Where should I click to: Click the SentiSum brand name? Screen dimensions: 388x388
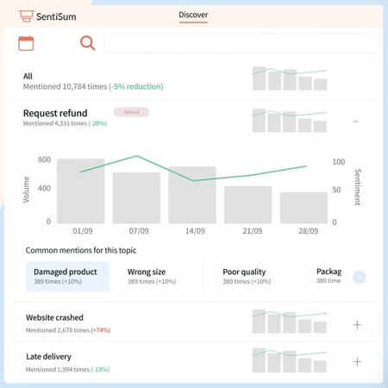click(56, 16)
